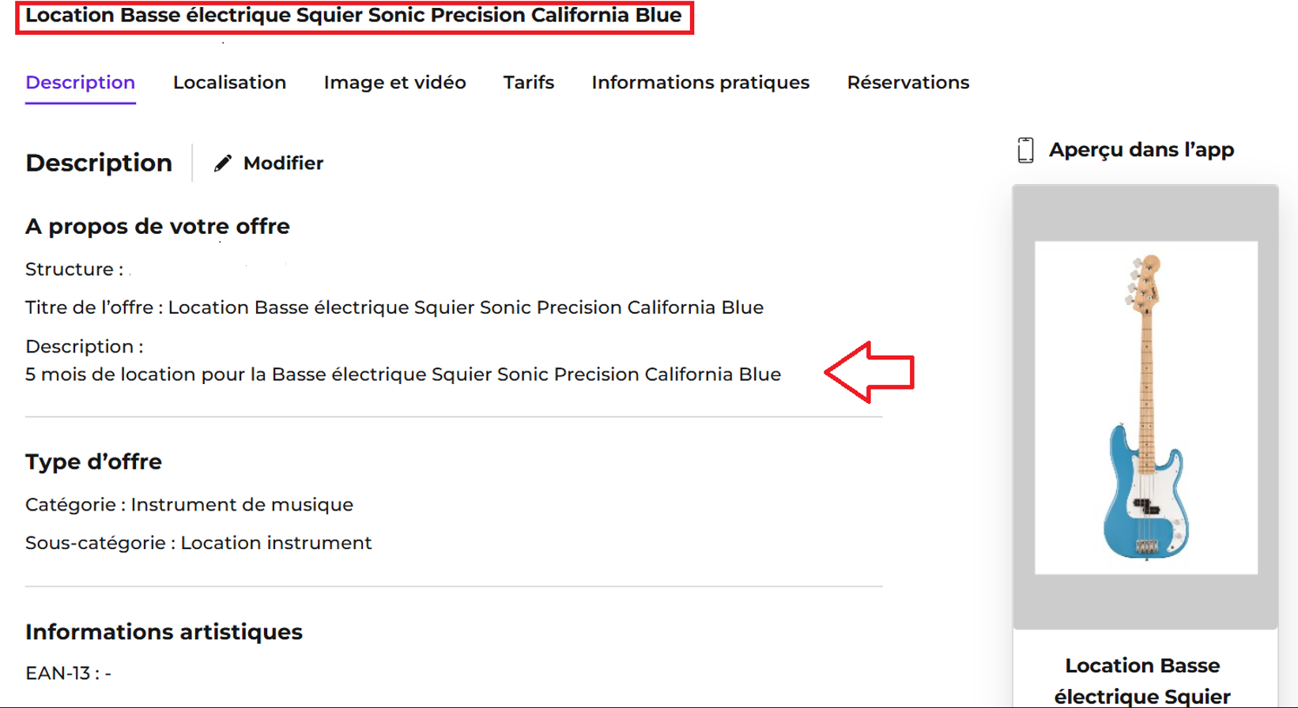The width and height of the screenshot is (1298, 708).
Task: Click the pencil icon beside Modifier
Action: click(223, 163)
